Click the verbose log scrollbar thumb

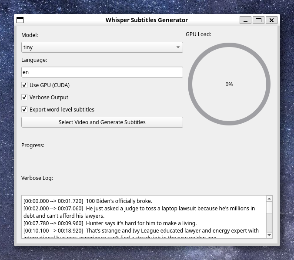(x=269, y=207)
